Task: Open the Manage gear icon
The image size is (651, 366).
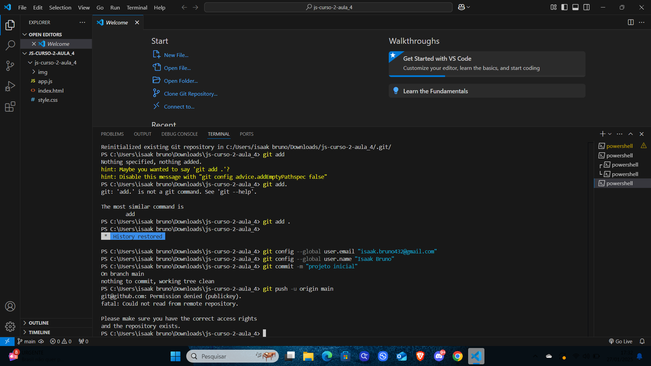Action: point(10,327)
